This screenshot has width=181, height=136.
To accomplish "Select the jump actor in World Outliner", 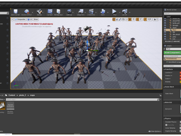I will click(x=174, y=37).
